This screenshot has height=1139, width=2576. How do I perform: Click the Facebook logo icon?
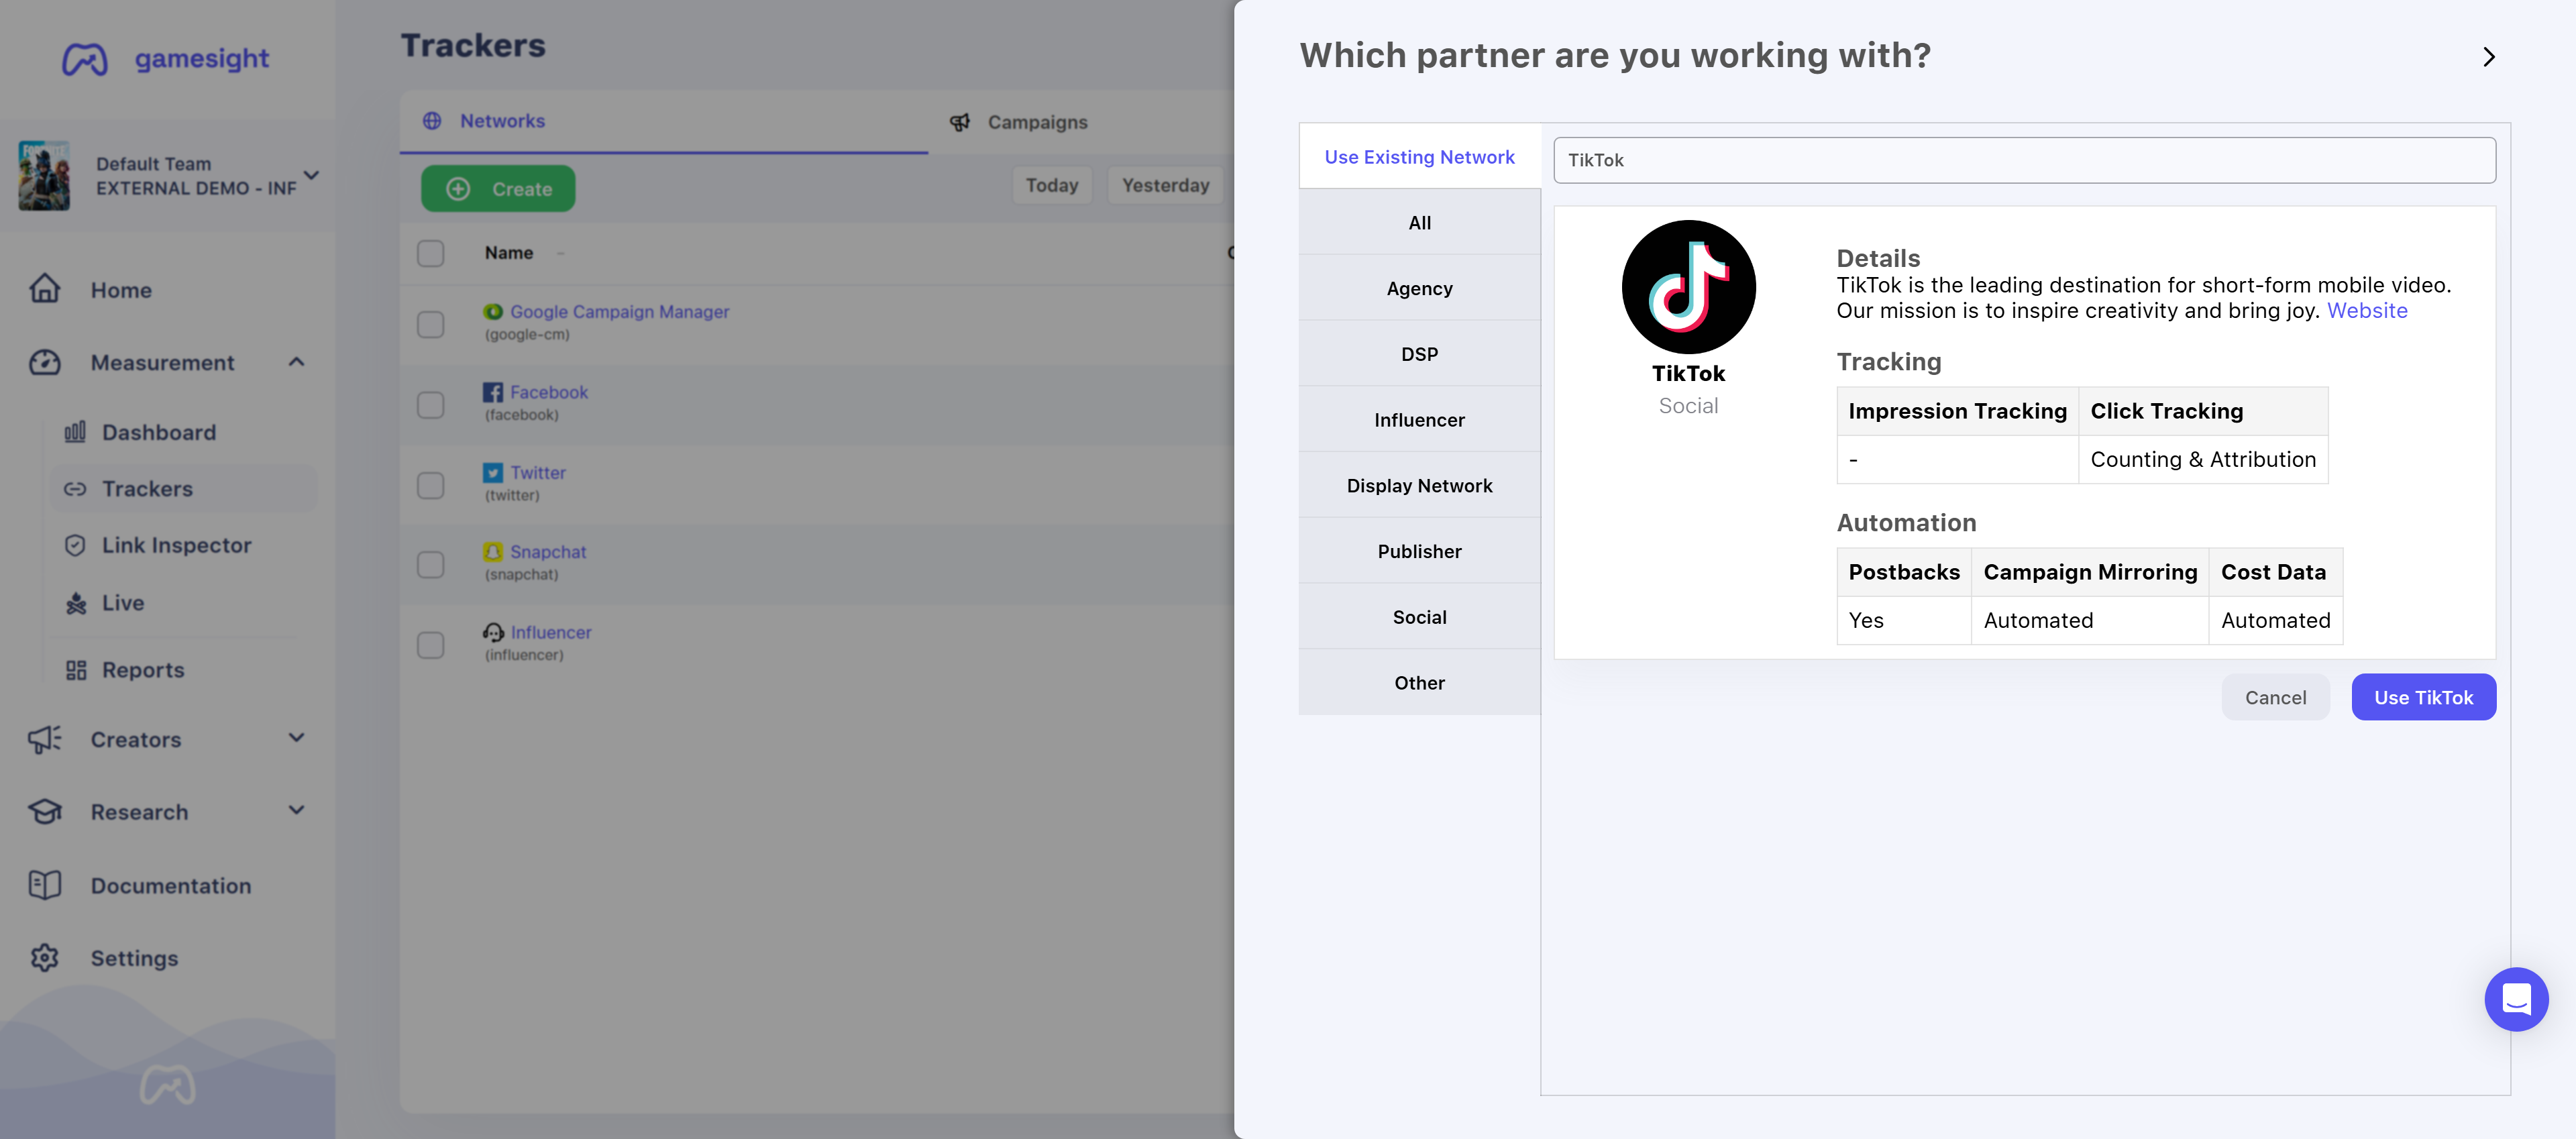493,392
